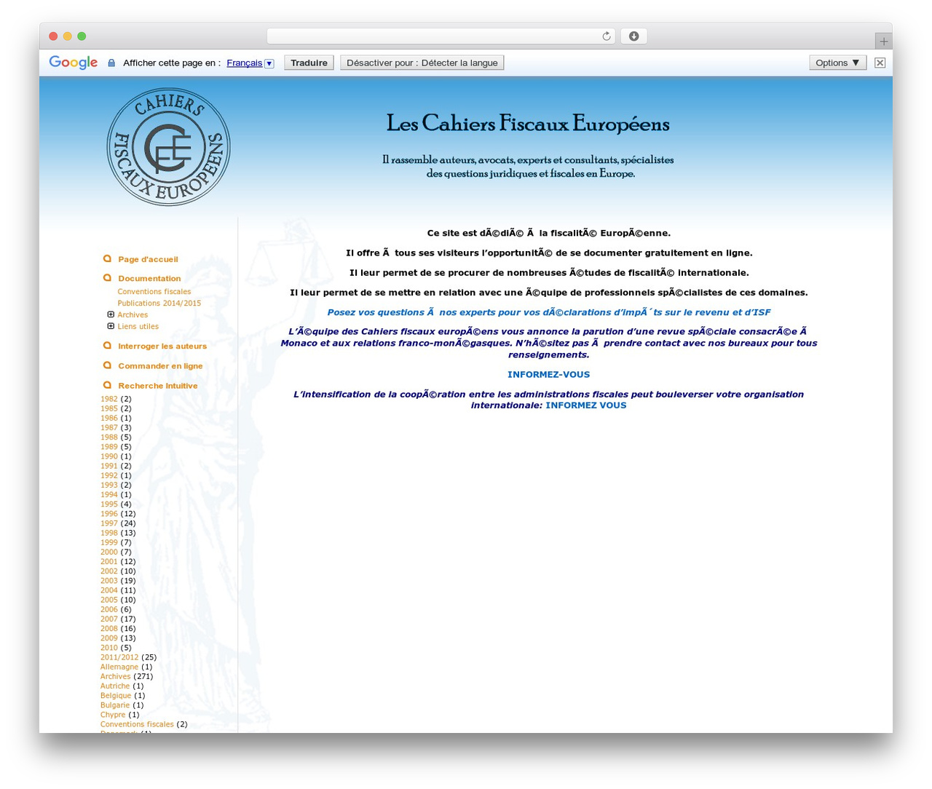
Task: Open Commander en ligne menu item
Action: tap(160, 365)
